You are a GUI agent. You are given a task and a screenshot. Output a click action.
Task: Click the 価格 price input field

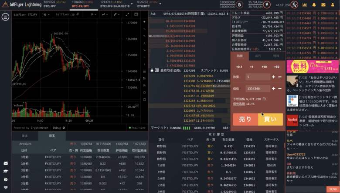[258, 89]
